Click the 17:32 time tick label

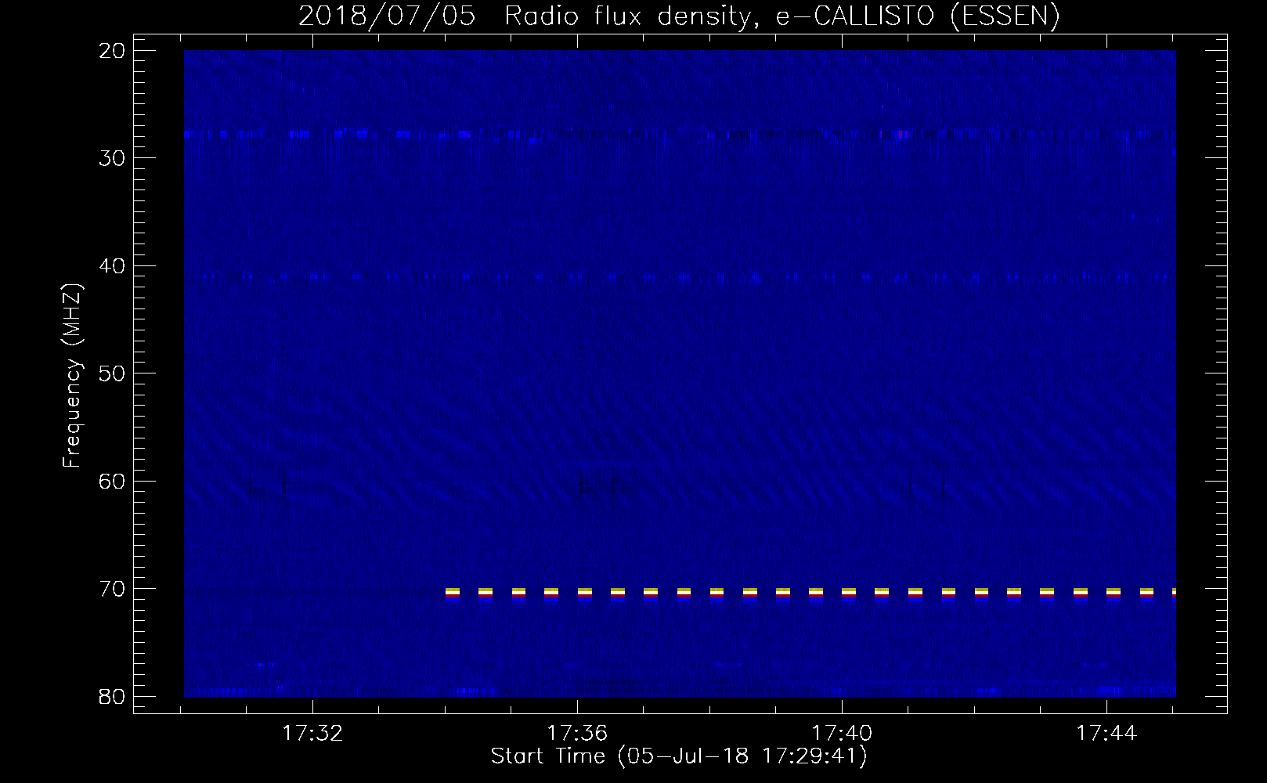[x=312, y=734]
